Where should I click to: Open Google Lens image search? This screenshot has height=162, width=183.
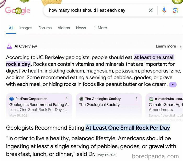[175, 10]
